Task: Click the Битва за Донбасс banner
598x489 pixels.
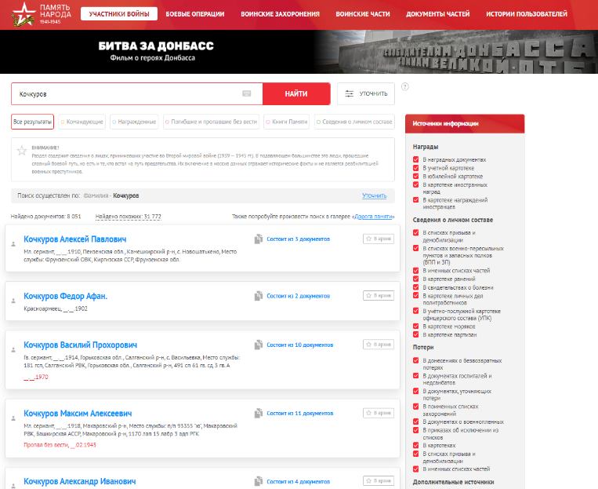Action: [x=299, y=52]
